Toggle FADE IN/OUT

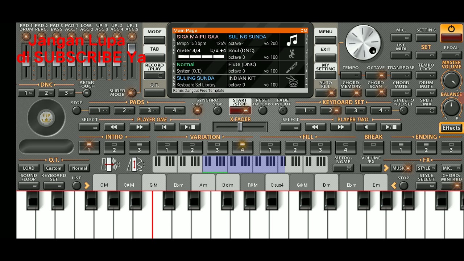(283, 111)
